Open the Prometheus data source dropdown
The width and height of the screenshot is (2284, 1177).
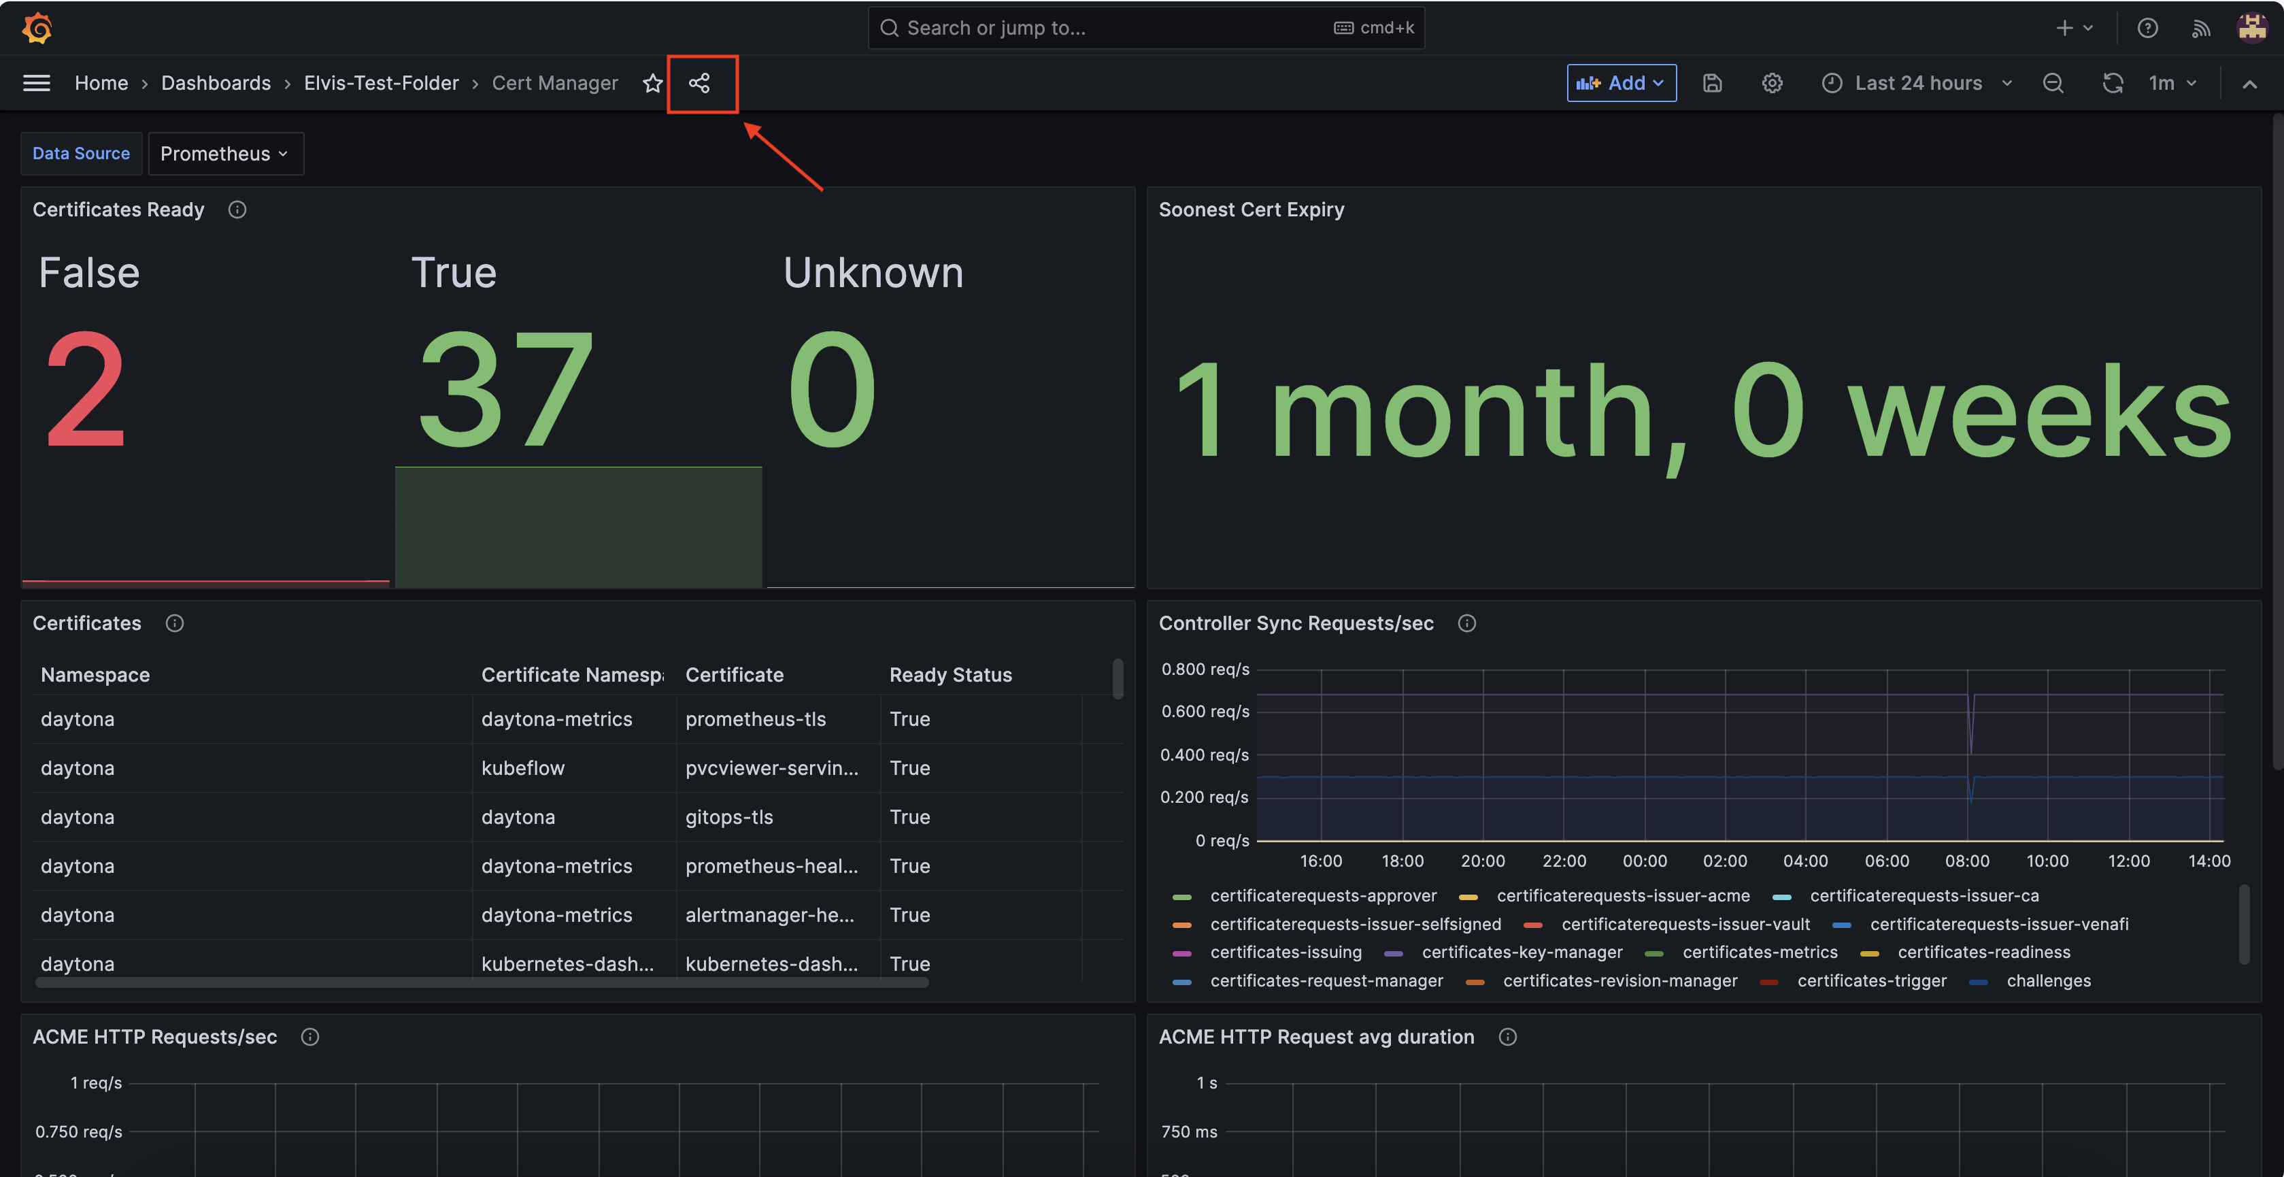click(x=225, y=154)
